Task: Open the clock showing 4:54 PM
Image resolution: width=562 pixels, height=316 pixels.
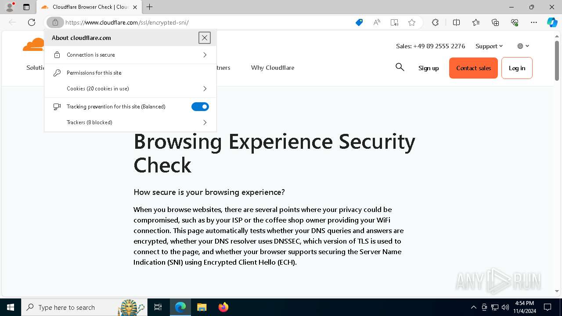Action: [x=525, y=307]
